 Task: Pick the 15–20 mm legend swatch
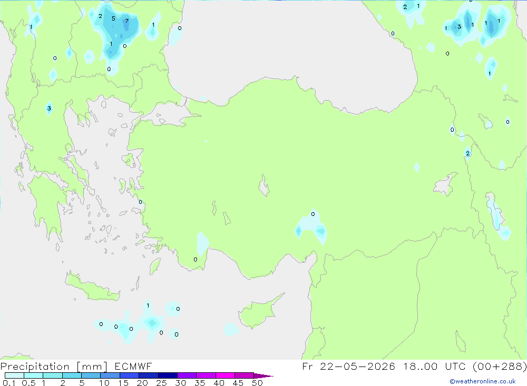click(129, 375)
